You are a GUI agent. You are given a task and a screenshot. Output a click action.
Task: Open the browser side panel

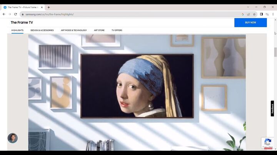click(x=261, y=14)
